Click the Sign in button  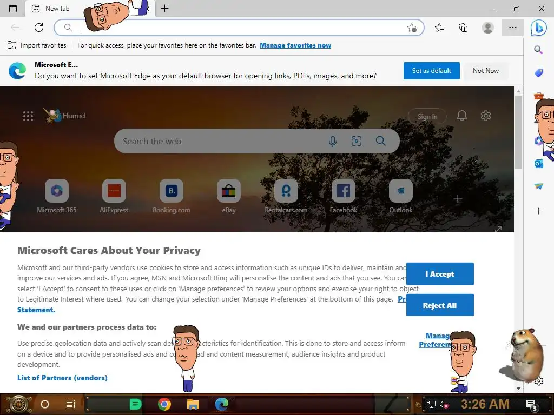tap(427, 116)
